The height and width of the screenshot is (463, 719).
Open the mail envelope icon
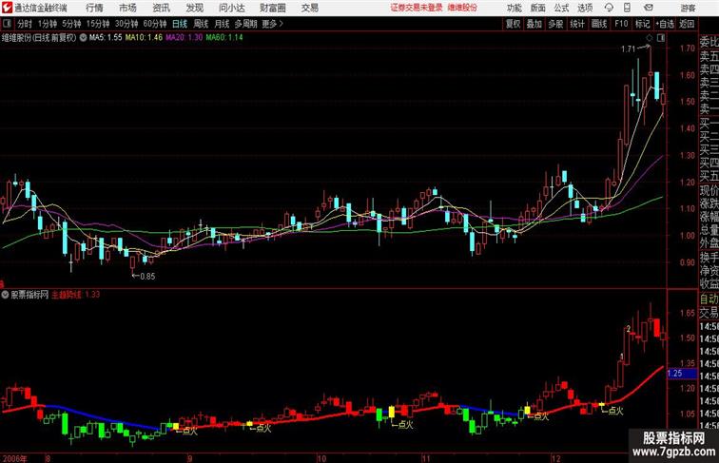pos(649,8)
